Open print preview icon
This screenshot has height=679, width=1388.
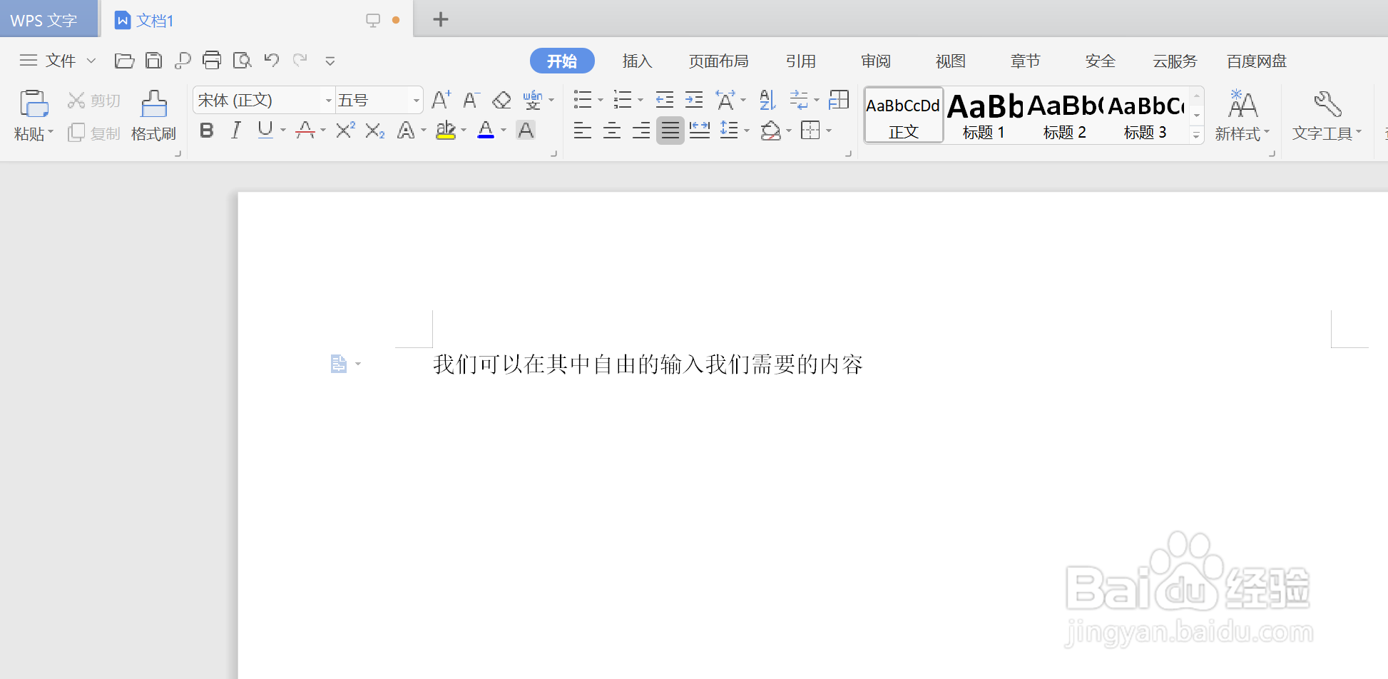tap(243, 61)
